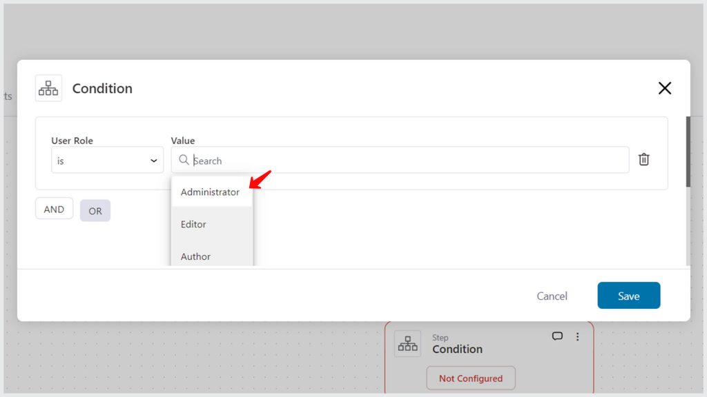This screenshot has height=397, width=707.
Task: Open the comment icon on Condition step
Action: point(557,336)
